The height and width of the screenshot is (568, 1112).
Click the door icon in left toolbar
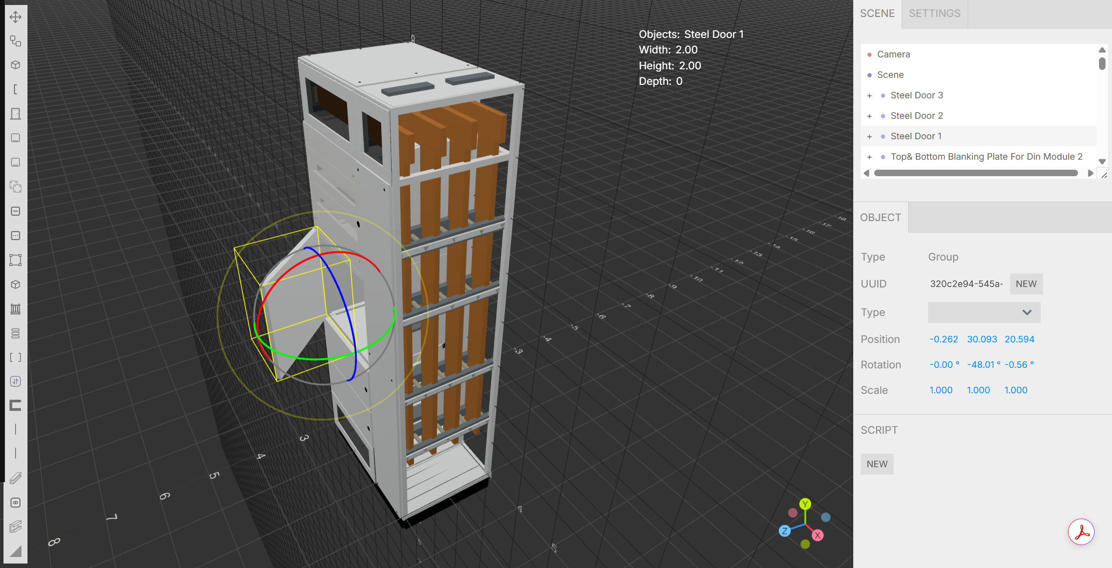(15, 114)
